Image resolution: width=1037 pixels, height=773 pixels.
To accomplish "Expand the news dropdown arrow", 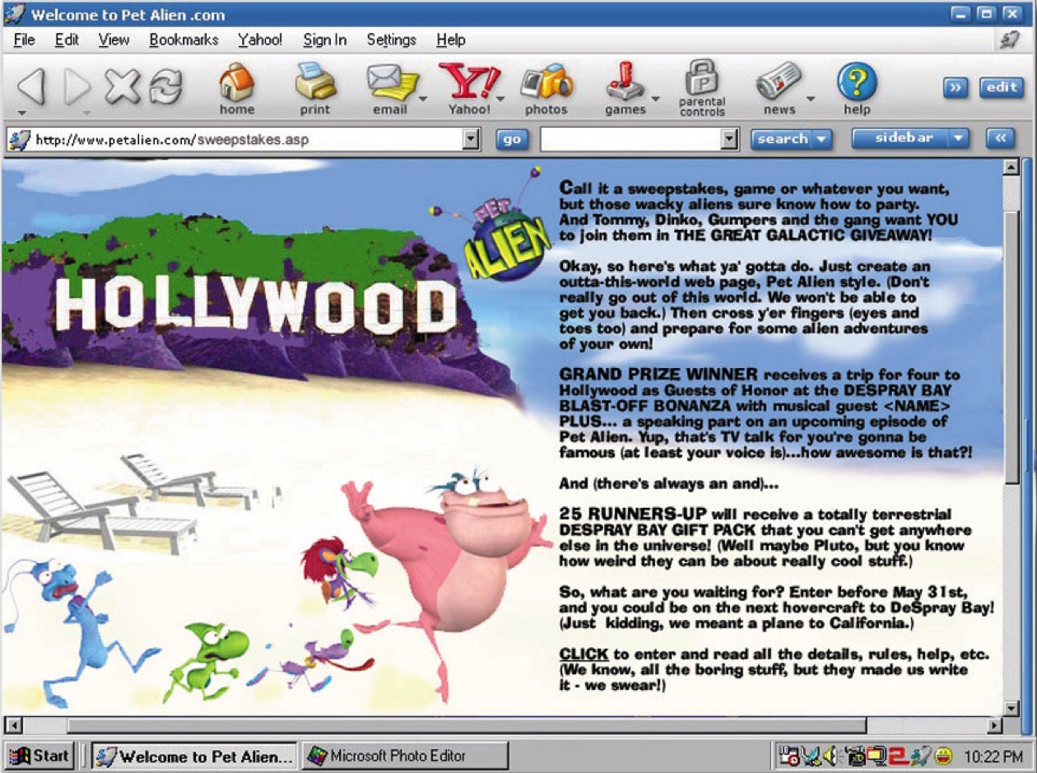I will pyautogui.click(x=811, y=99).
